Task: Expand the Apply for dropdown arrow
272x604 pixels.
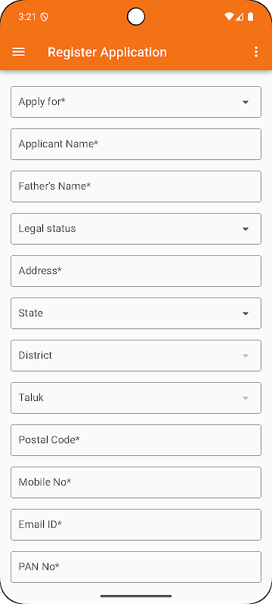Action: [x=246, y=102]
